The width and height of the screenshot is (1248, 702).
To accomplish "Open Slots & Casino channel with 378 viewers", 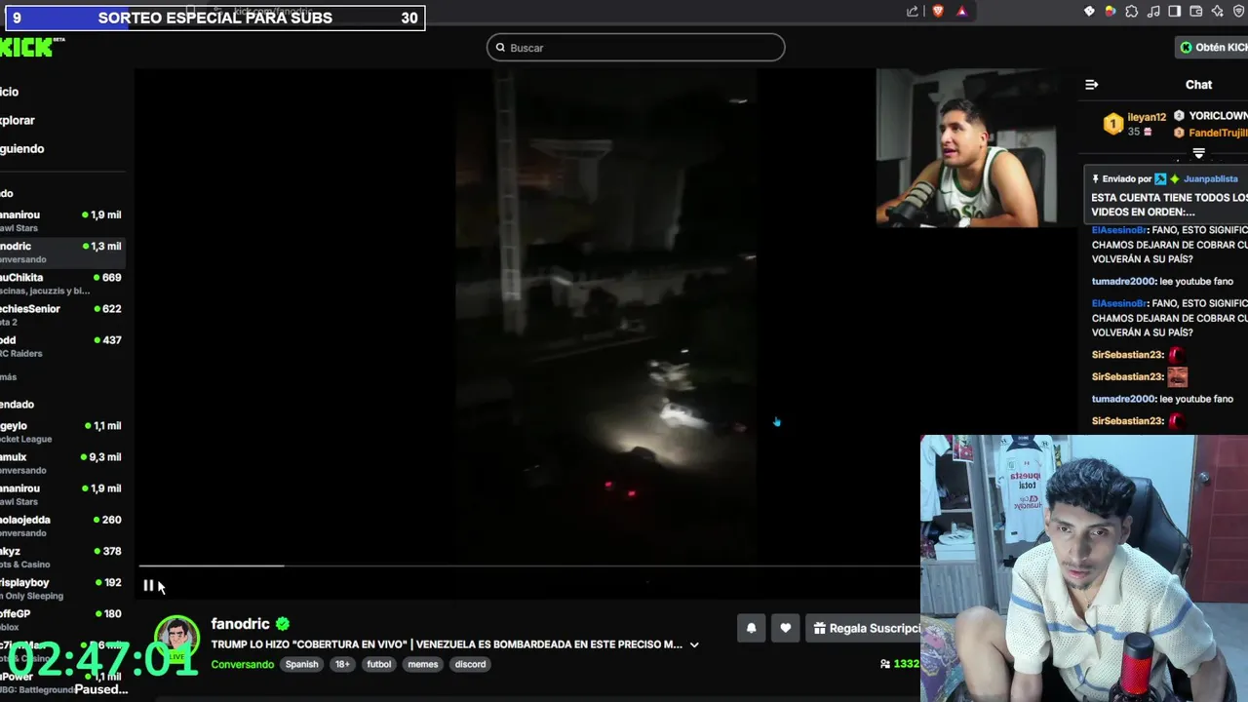I will coord(62,556).
